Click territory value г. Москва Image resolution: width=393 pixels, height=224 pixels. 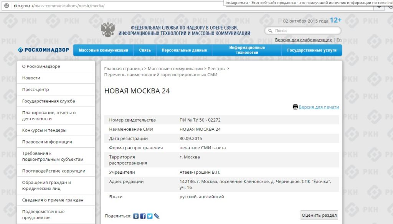pos(190,157)
